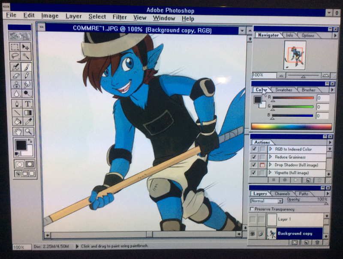The width and height of the screenshot is (343, 259).
Task: Open the Filter menu
Action: (x=120, y=17)
